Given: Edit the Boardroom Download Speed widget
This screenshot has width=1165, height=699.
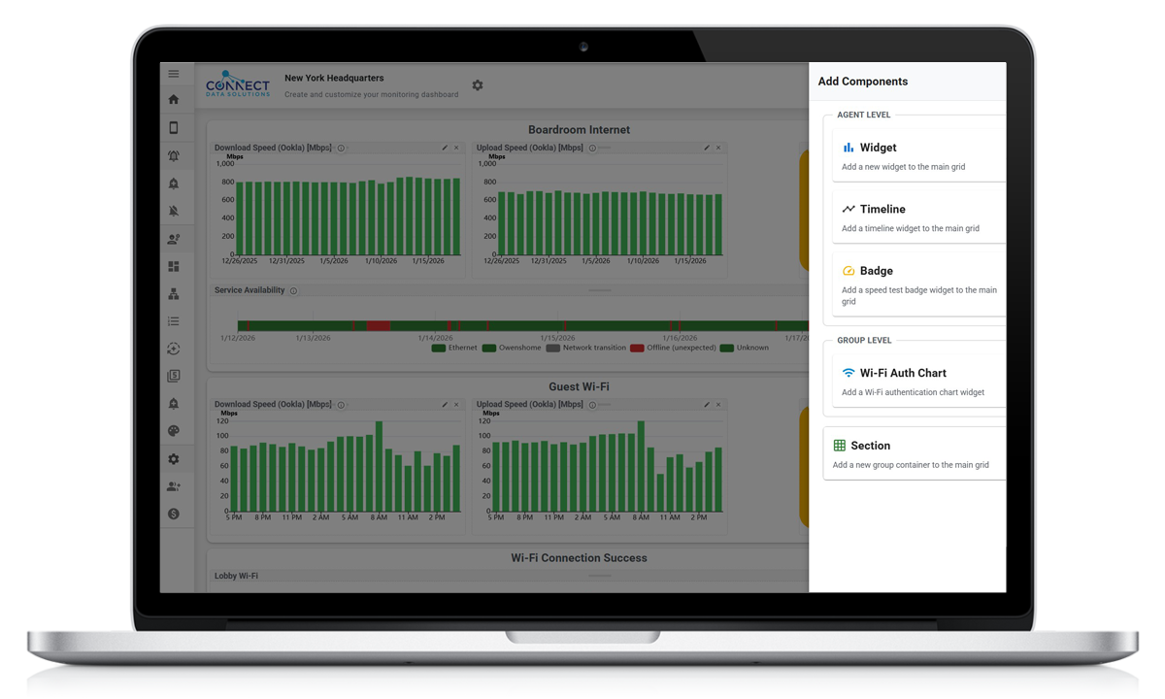Looking at the screenshot, I should tap(445, 148).
